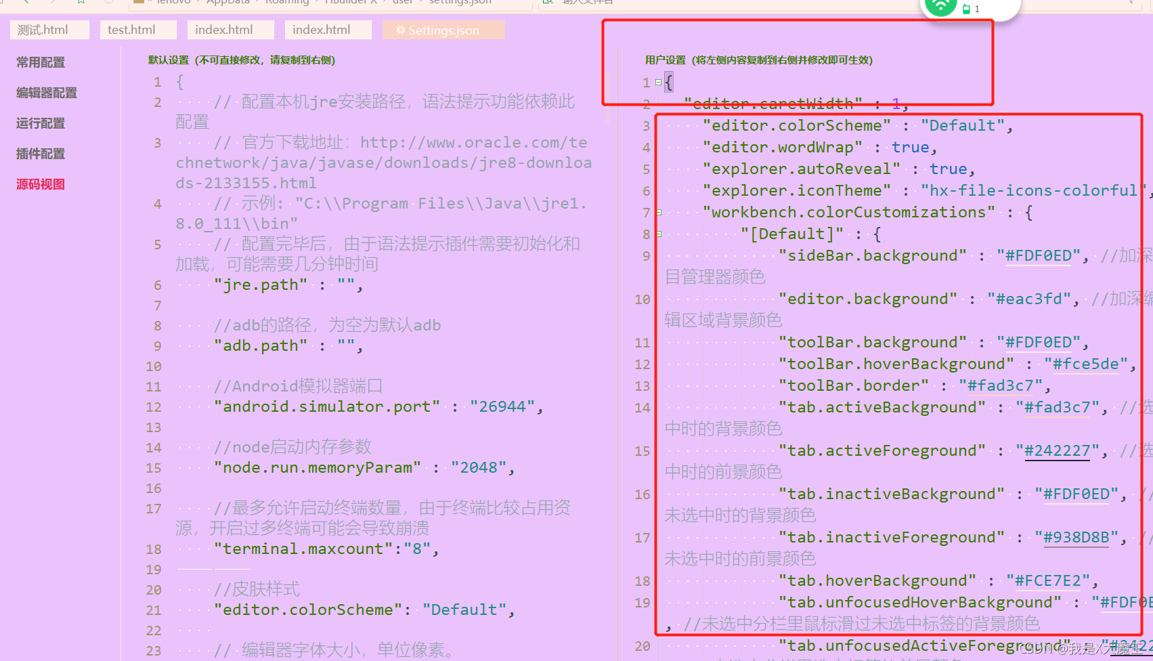Click "explorer.iconTheme" key
1153x661 pixels.
coord(797,191)
